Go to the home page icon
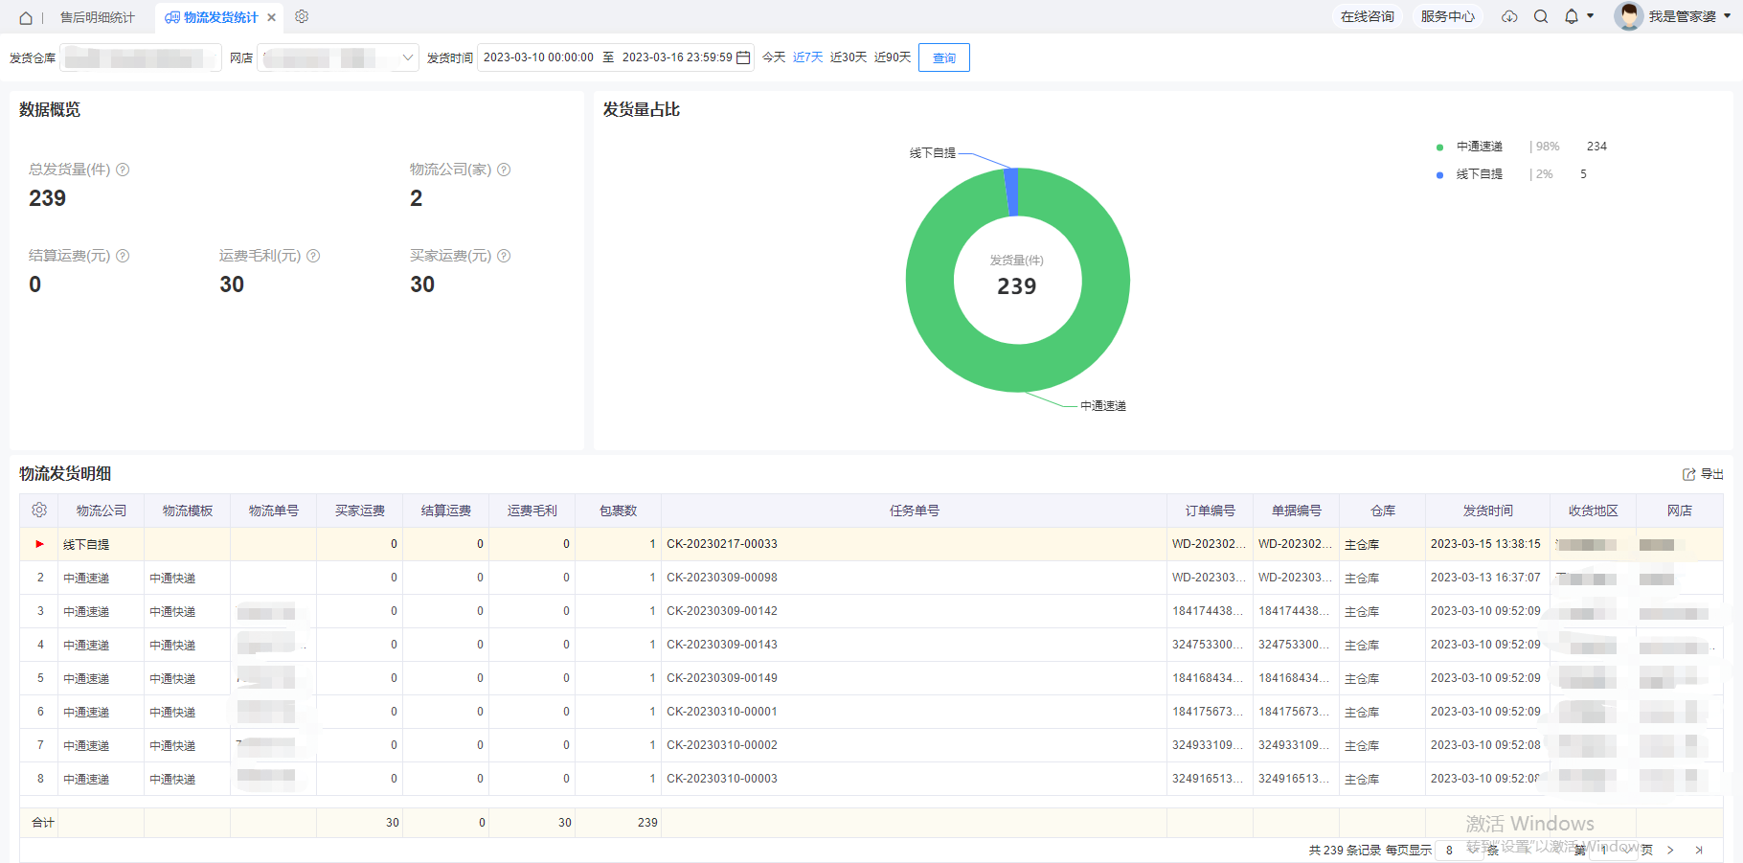The width and height of the screenshot is (1743, 863). coord(26,17)
